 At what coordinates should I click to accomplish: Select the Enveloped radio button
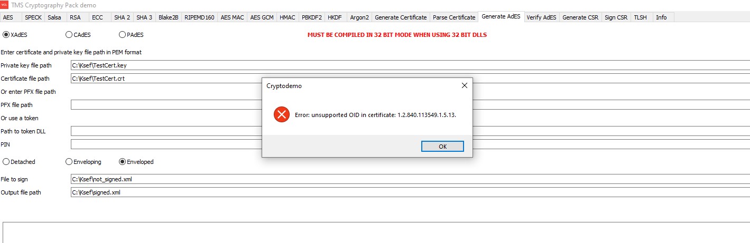click(123, 162)
